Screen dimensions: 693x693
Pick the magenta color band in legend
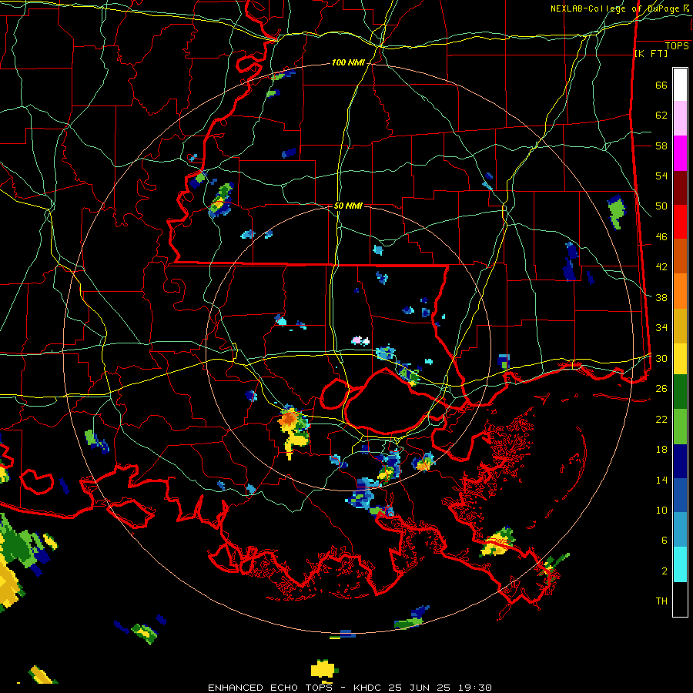[680, 153]
